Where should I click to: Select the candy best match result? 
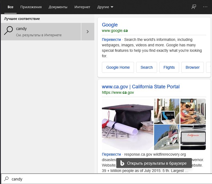41,32
